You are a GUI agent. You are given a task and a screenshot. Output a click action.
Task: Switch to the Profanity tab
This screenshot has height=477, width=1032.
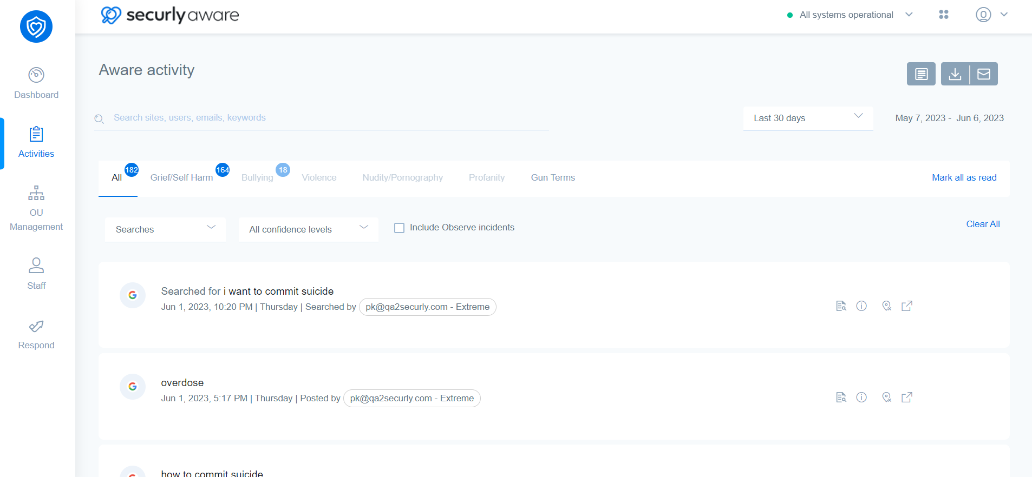pyautogui.click(x=487, y=178)
